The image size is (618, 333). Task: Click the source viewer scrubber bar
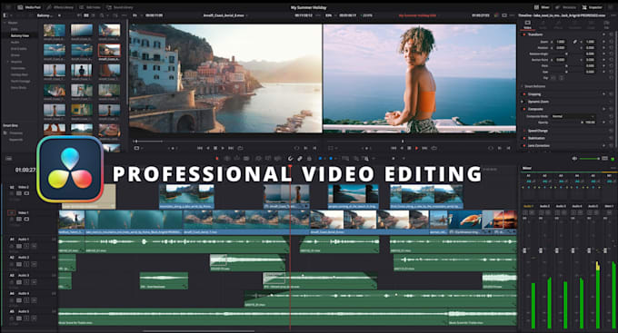coord(224,142)
